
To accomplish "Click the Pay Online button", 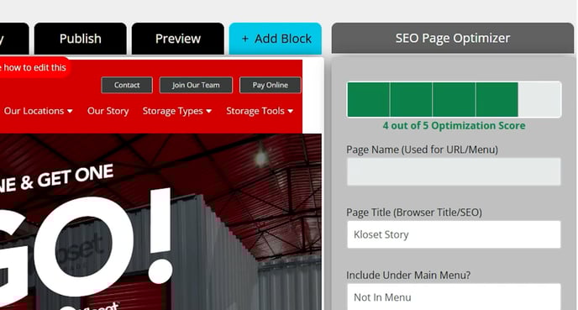I will coord(271,85).
